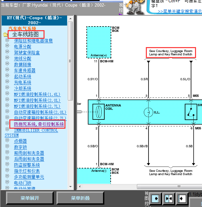Toggle tree node beside 数据链接
202x207 pixels.
coord(7,63)
